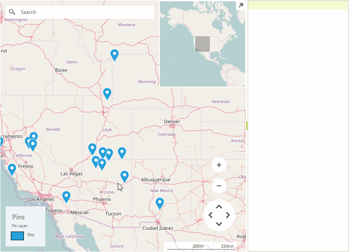The width and height of the screenshot is (349, 252).
Task: Click inside the Search input box
Action: click(x=78, y=12)
